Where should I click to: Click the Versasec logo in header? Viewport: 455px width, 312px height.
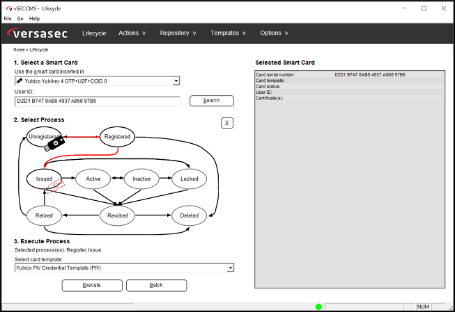point(39,33)
